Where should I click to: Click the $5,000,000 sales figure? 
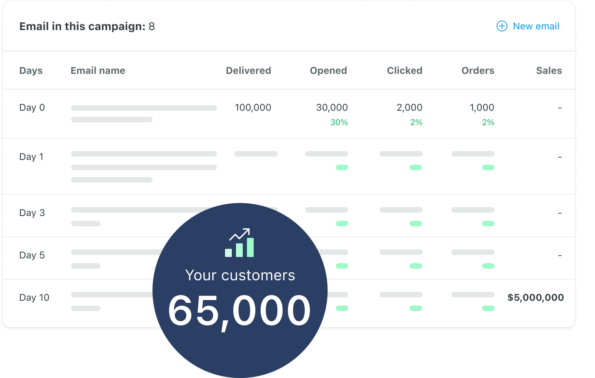click(535, 297)
